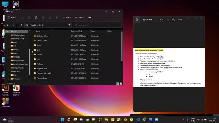This screenshot has height=123, width=219.
Task: Open Adobe Illustrator desktop shortcut
Action: pyautogui.click(x=5, y=90)
